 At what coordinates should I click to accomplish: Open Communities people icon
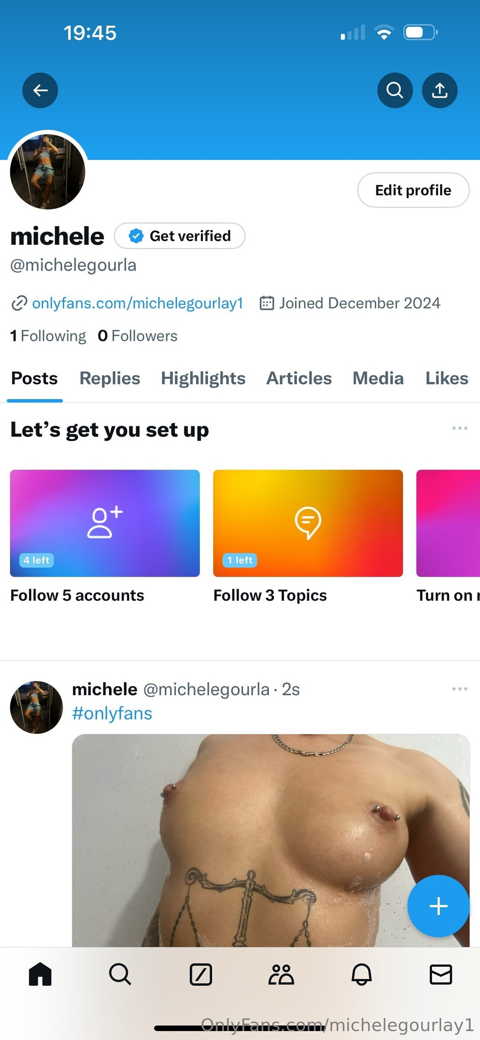click(281, 975)
